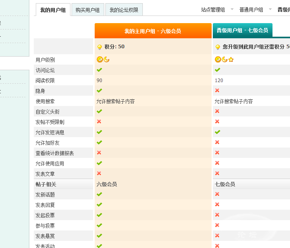Open the 我的用户组 tab
This screenshot has width=290, height=248.
tap(53, 10)
